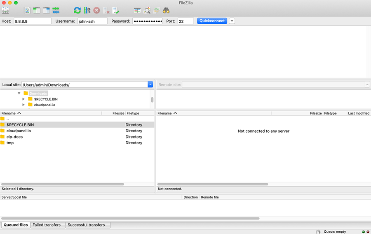This screenshot has width=371, height=234.
Task: Click the Quickconnect button
Action: tap(212, 21)
